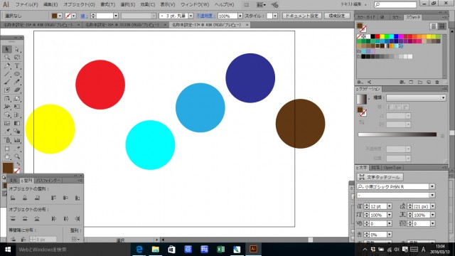455x256 pixels.
Task: Select the Magic Wand tool
Action: click(x=7, y=58)
